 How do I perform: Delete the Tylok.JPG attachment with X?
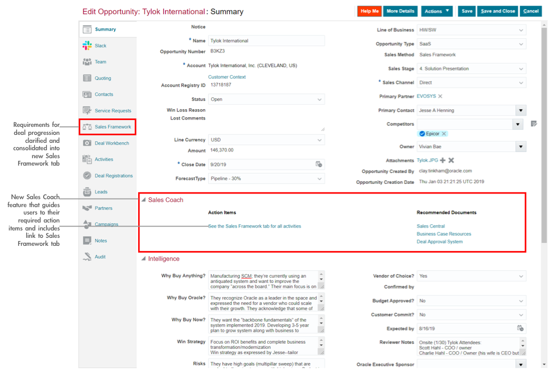click(x=451, y=160)
